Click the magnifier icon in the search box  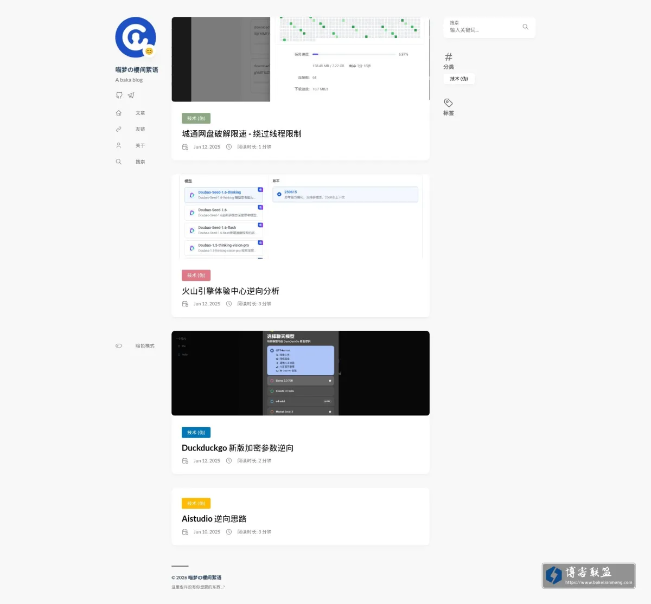[525, 27]
